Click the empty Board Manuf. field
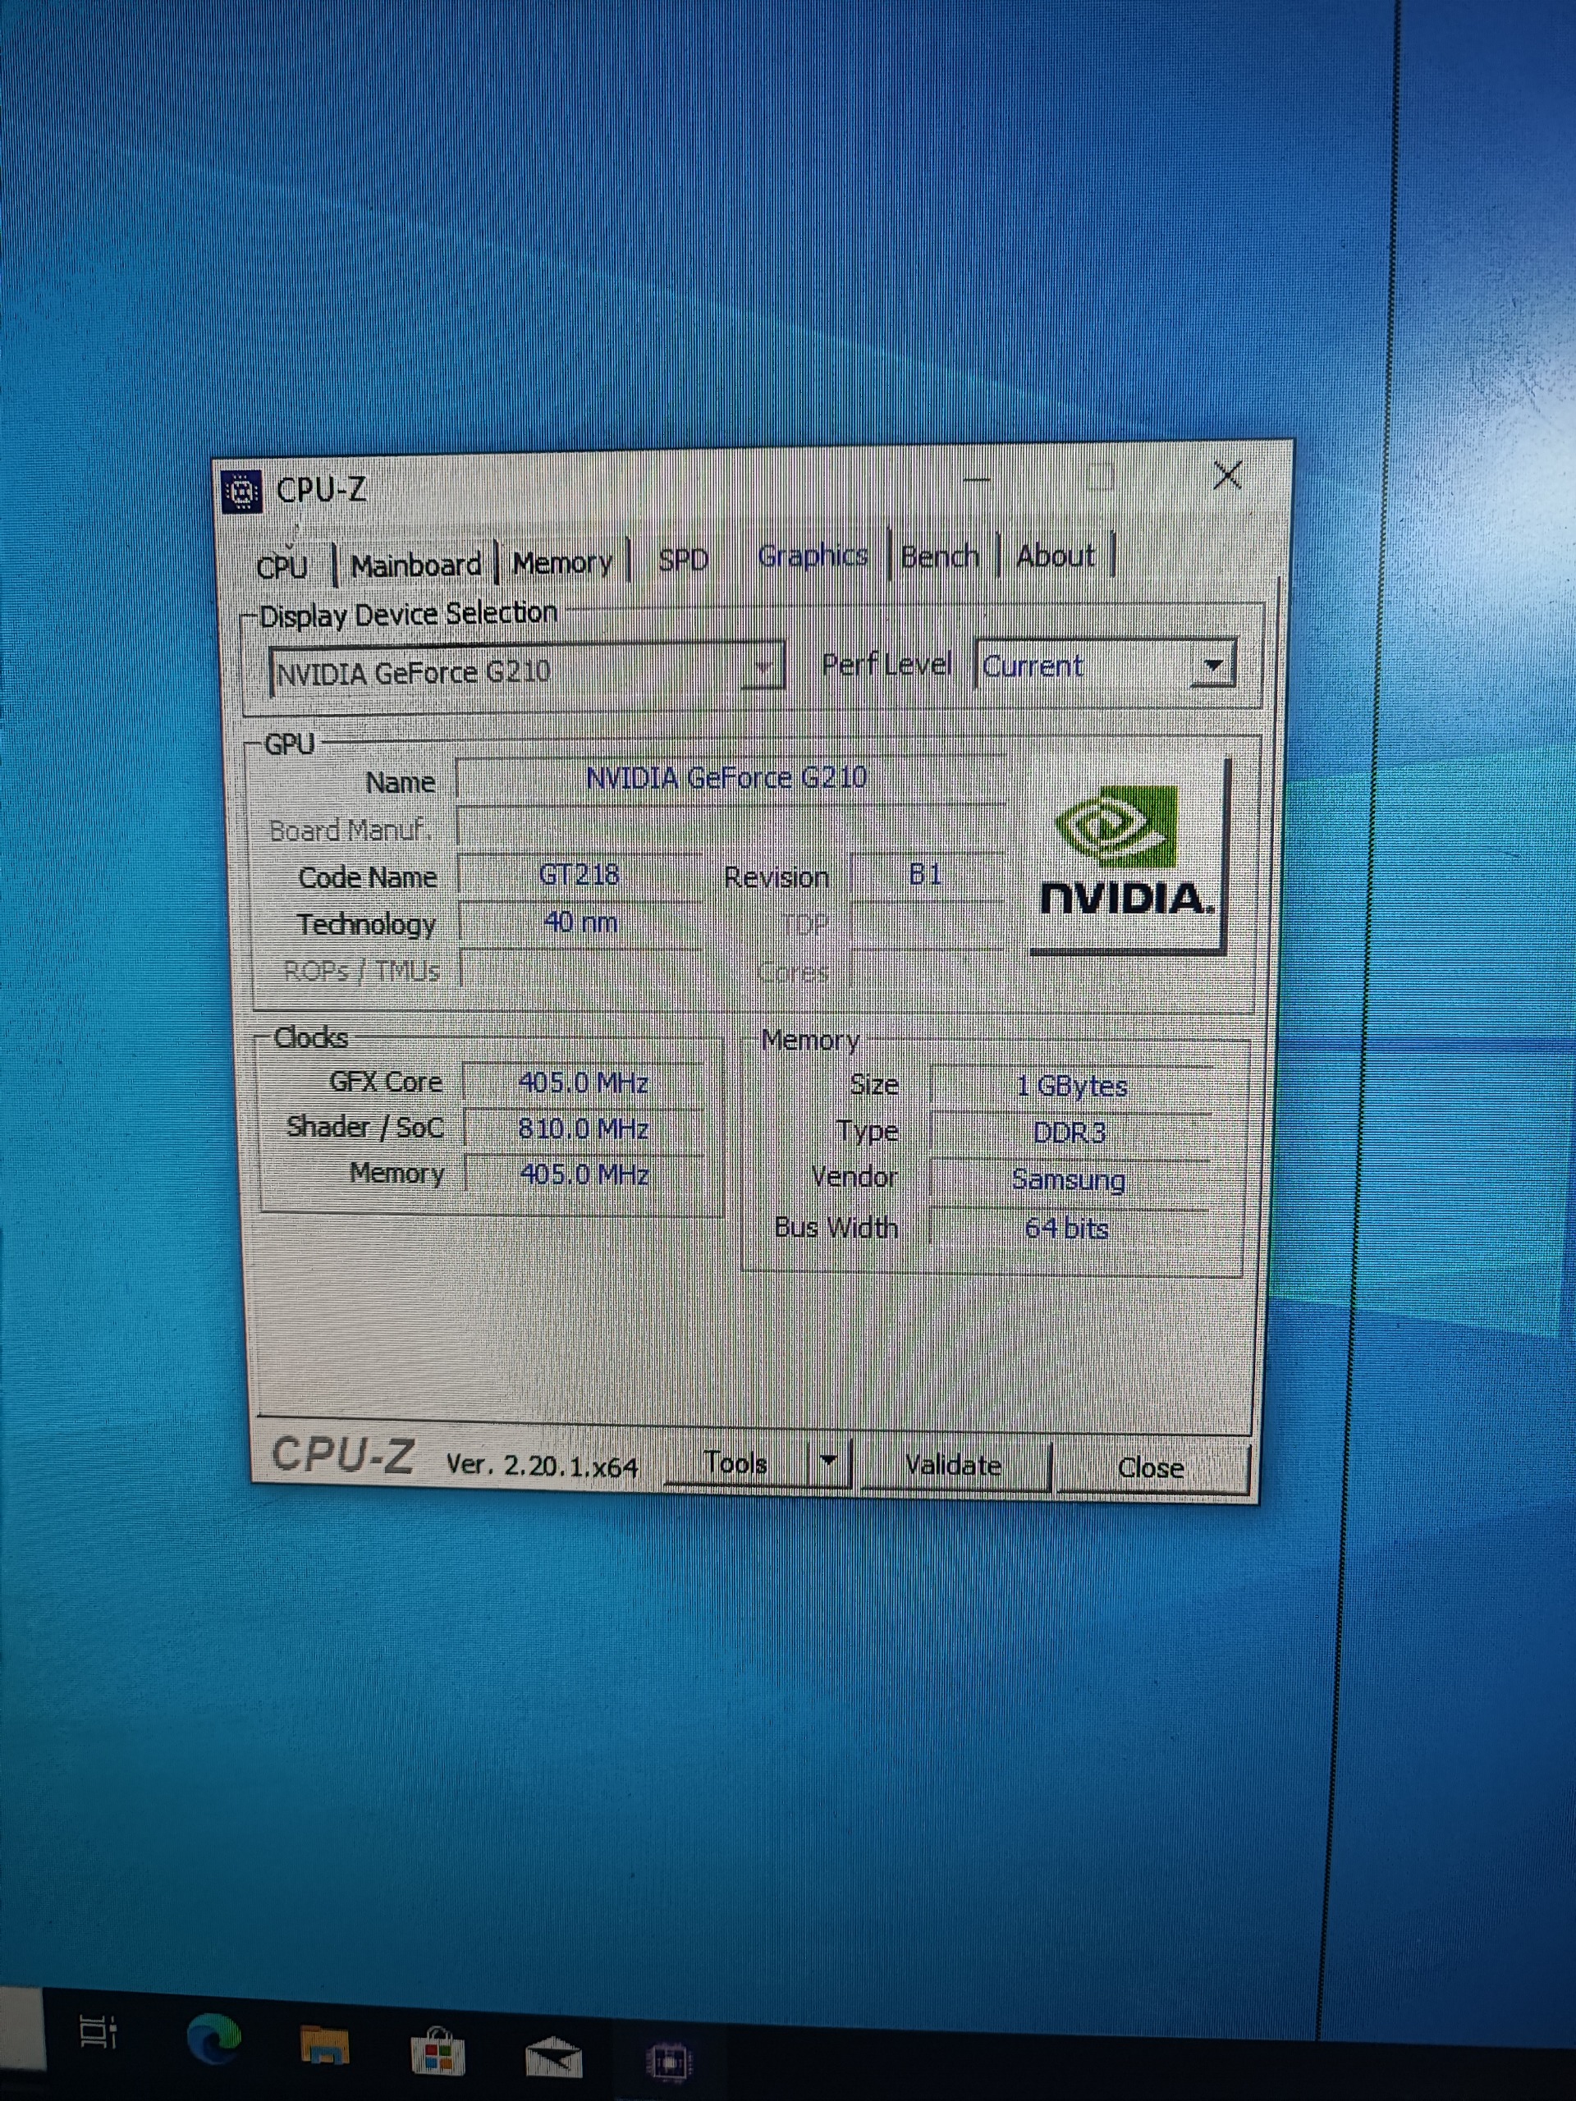 (730, 827)
